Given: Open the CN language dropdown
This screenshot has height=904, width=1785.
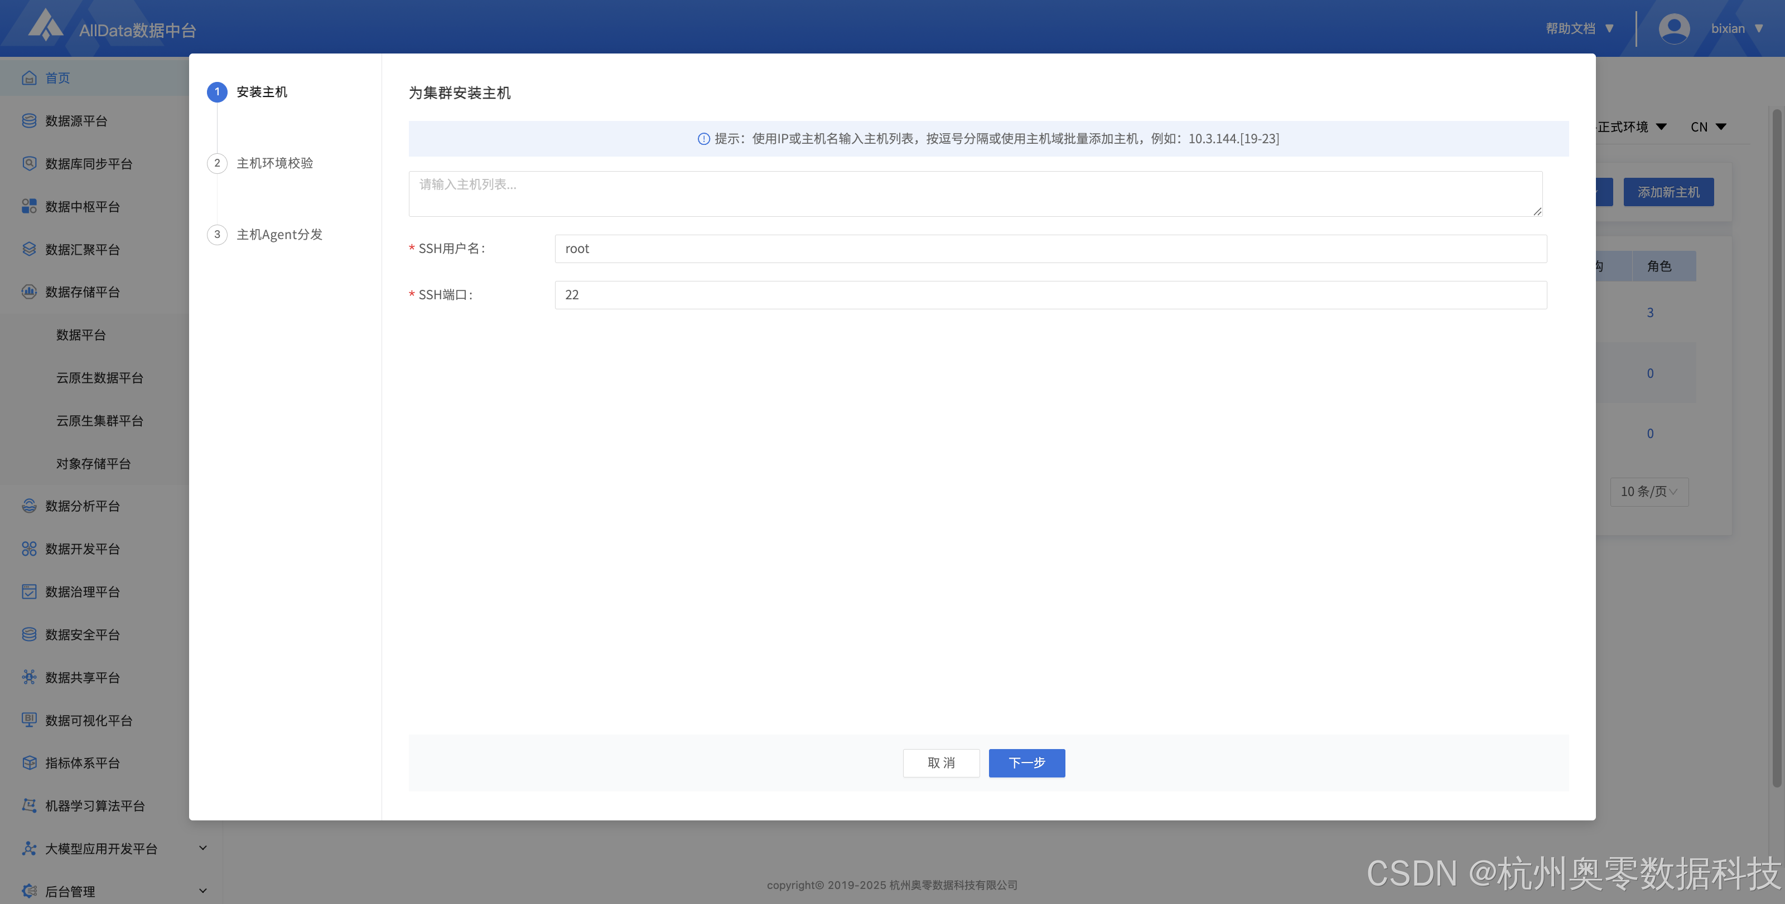Looking at the screenshot, I should pos(1707,127).
